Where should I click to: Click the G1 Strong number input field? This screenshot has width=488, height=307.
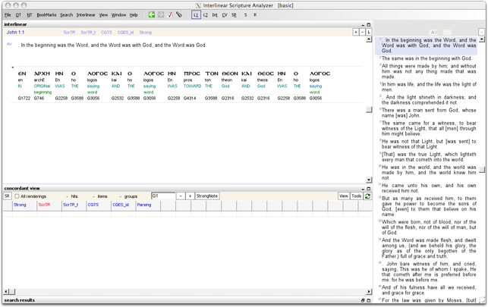point(162,196)
